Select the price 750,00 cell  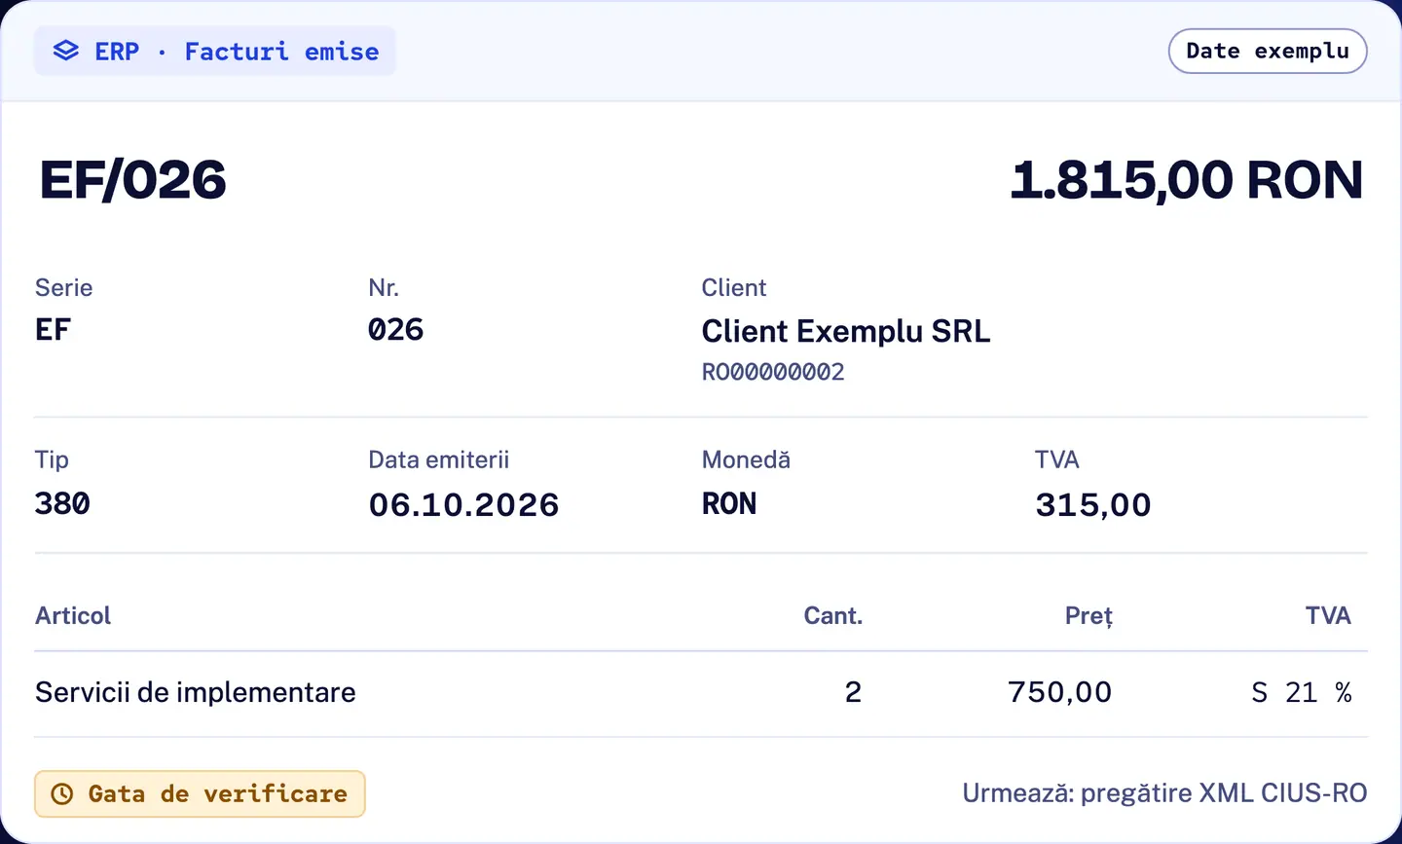1059,692
